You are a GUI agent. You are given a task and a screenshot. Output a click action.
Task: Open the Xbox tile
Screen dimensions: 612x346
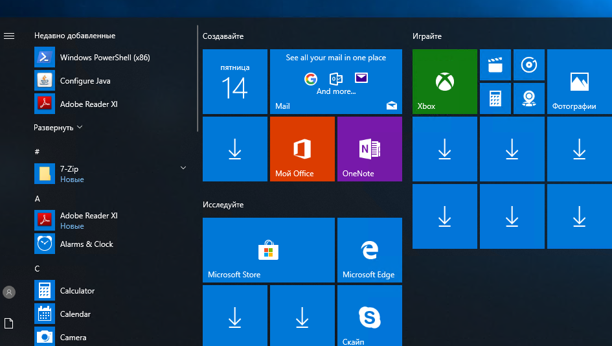pos(444,82)
